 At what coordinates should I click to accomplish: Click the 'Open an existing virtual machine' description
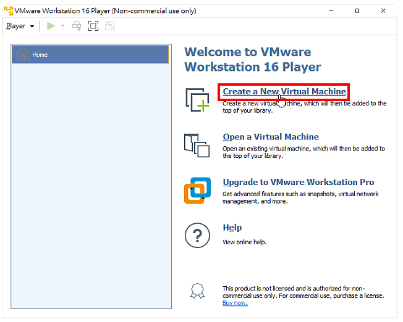(x=303, y=152)
